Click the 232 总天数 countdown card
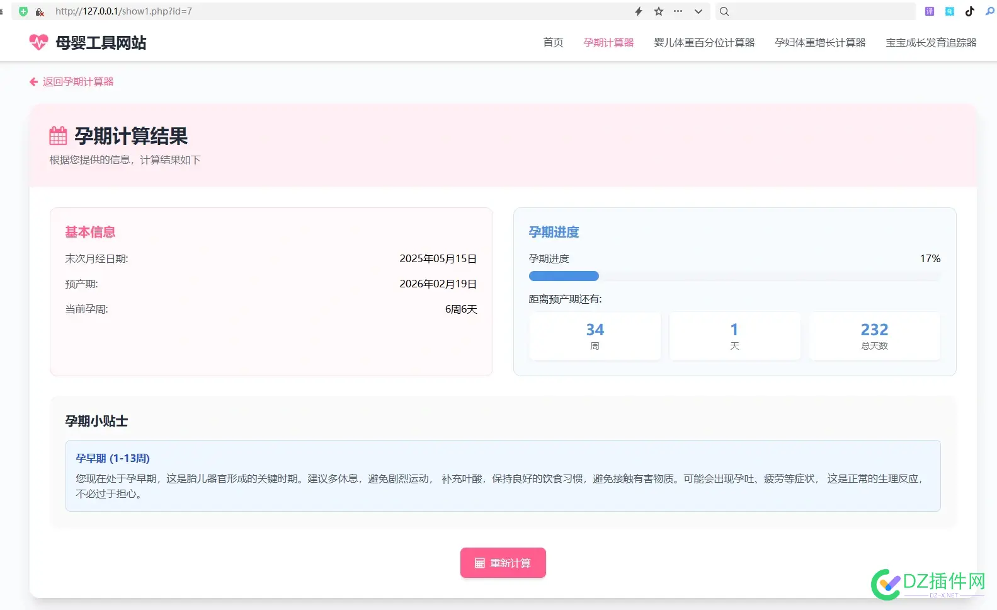Viewport: 997px width, 610px height. 874,337
